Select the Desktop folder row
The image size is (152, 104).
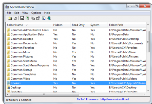[x=16, y=87]
